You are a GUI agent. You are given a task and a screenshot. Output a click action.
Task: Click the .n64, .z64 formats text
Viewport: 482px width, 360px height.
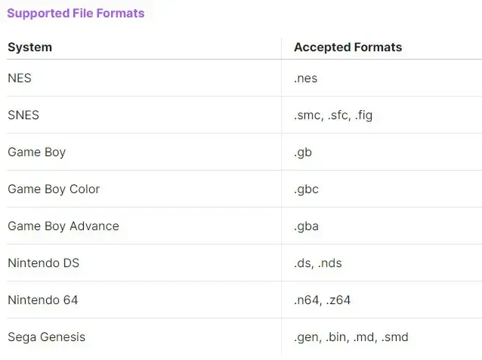322,300
